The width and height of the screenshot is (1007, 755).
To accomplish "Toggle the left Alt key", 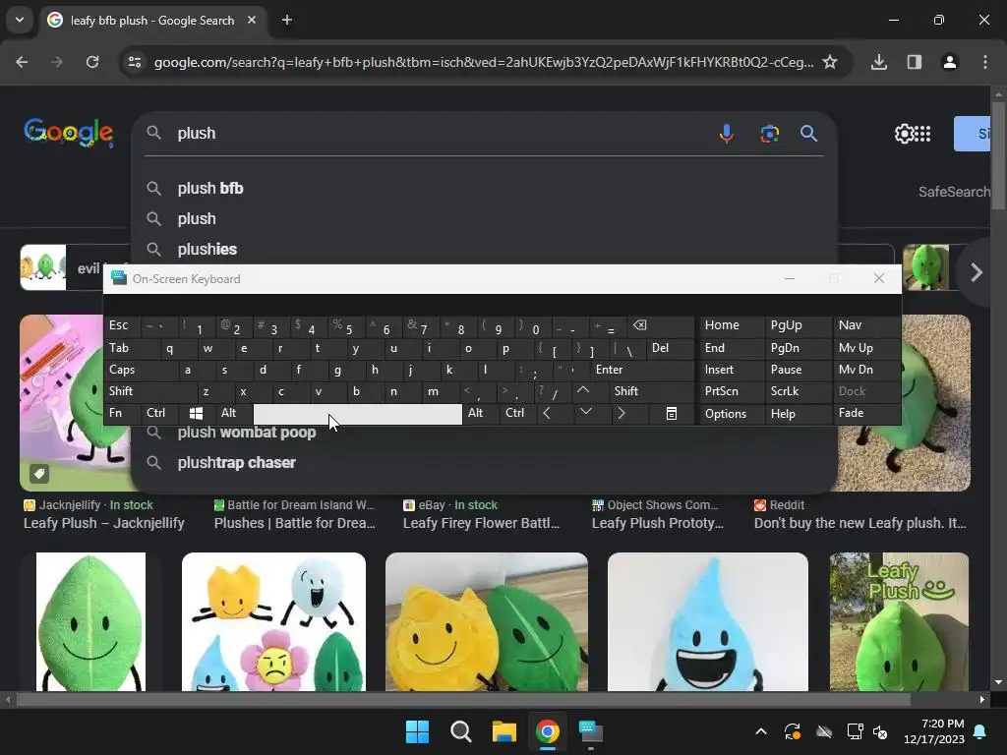I will [234, 414].
